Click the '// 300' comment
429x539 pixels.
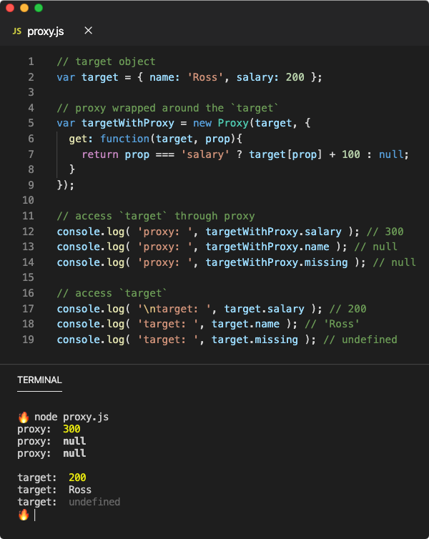coord(385,232)
